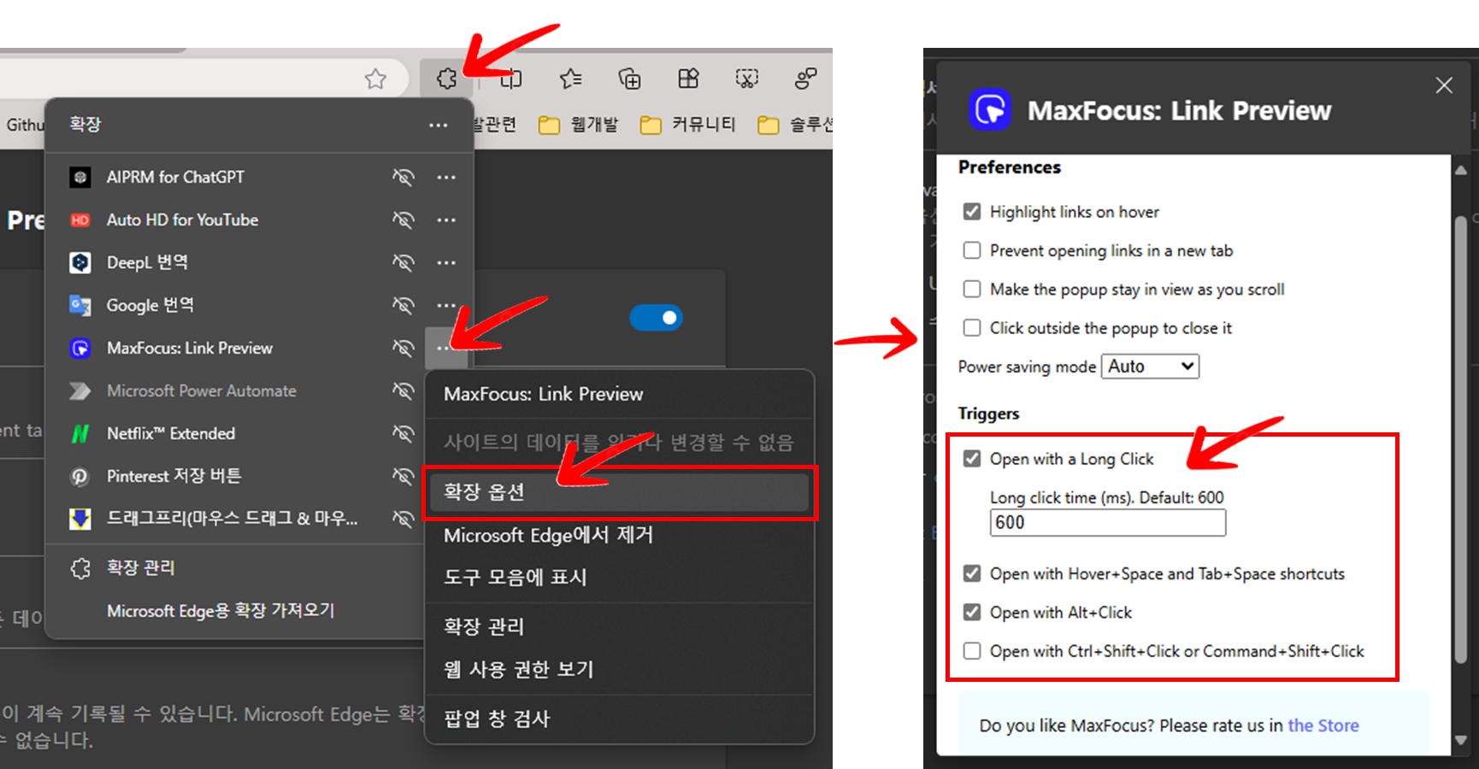
Task: Toggle toolbar visibility for Netflix Extended
Action: click(404, 433)
